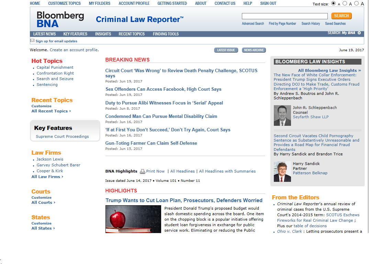
Task: Click Customize under Courts
Action: [x=42, y=197]
